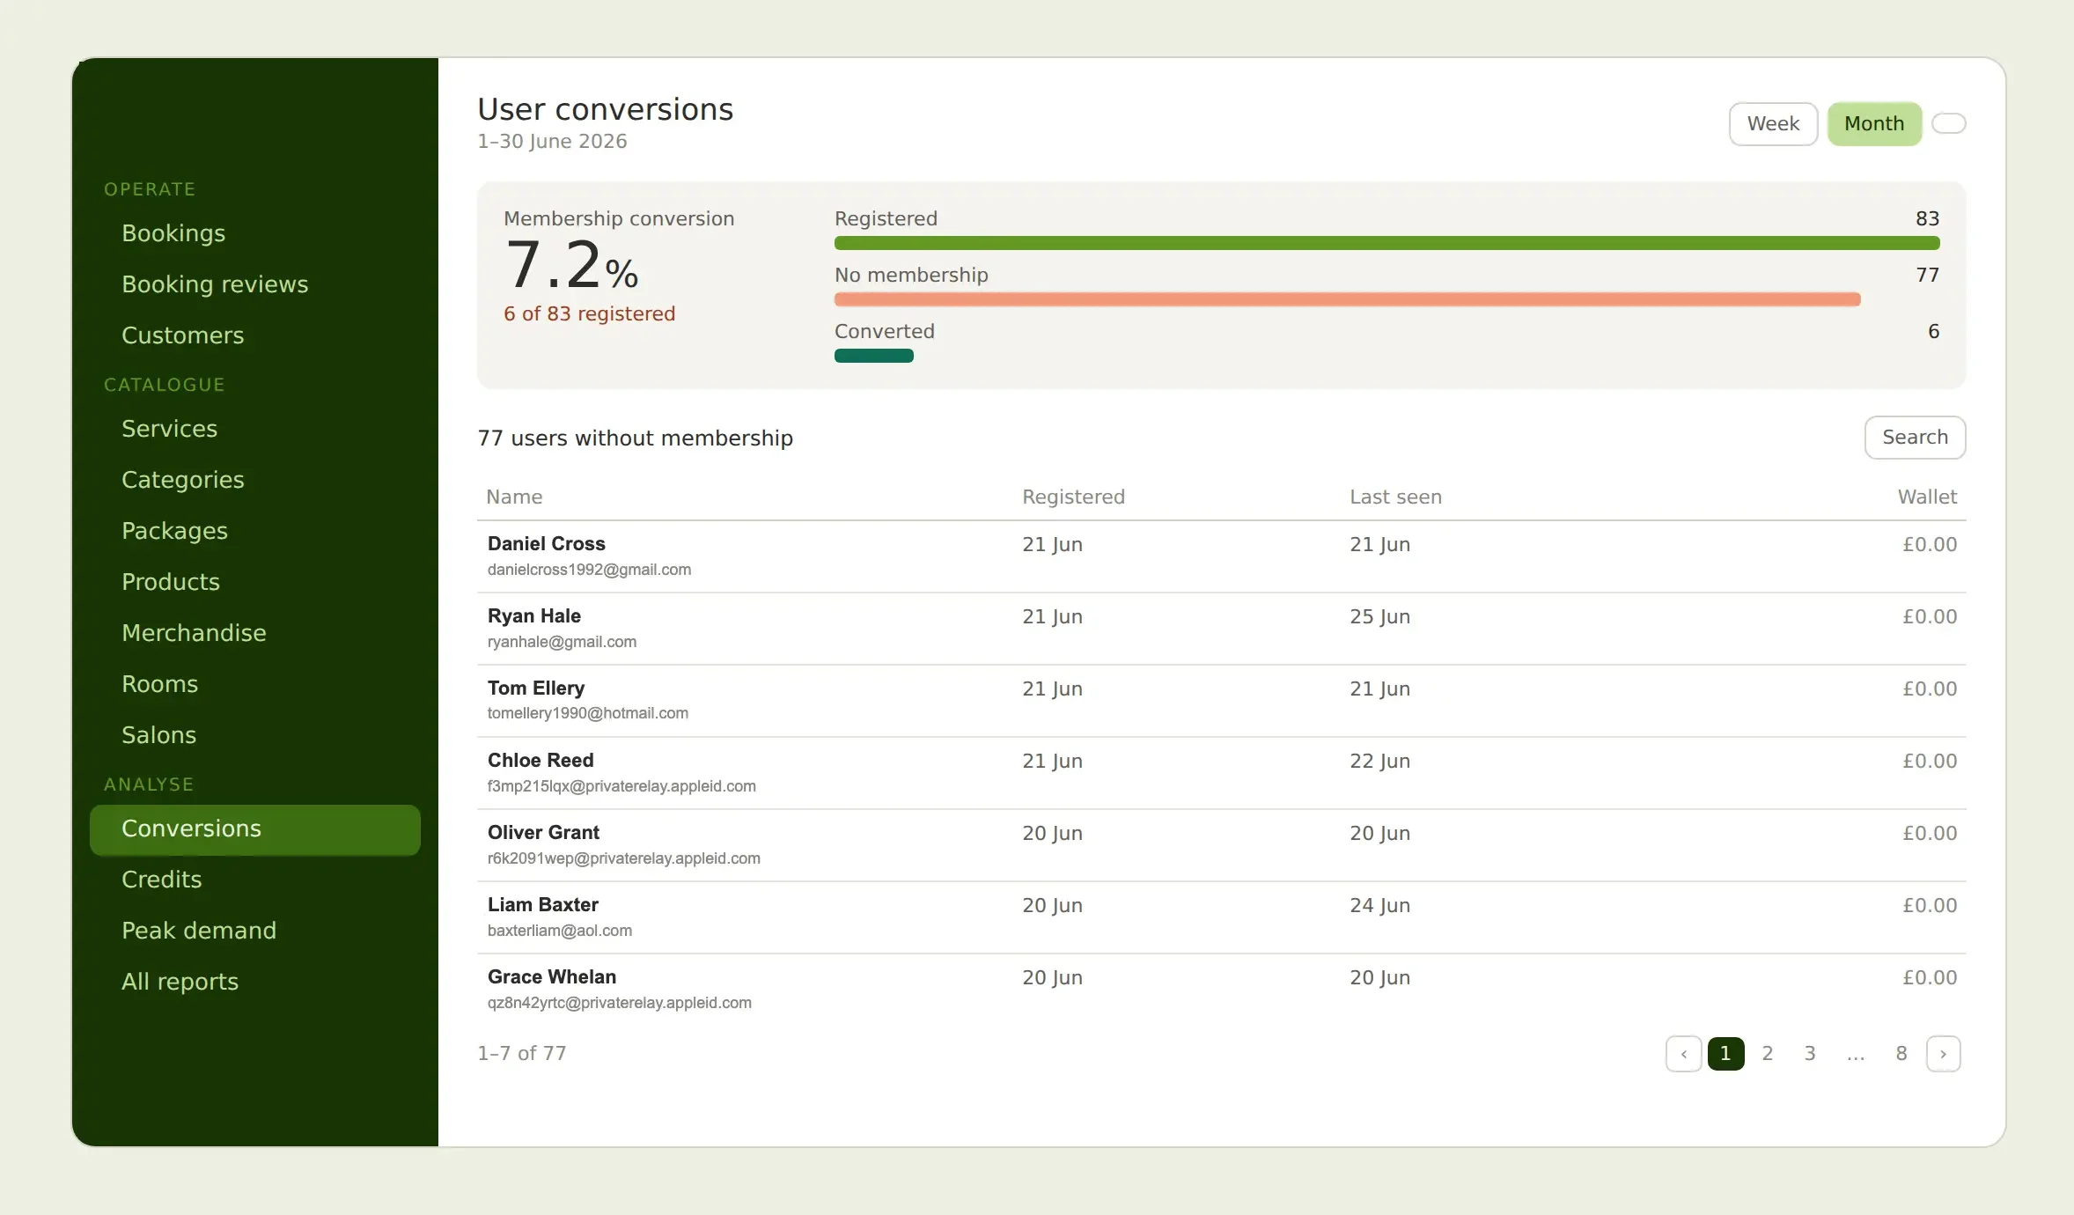2074x1215 pixels.
Task: Go to previous page arrow
Action: pos(1683,1054)
